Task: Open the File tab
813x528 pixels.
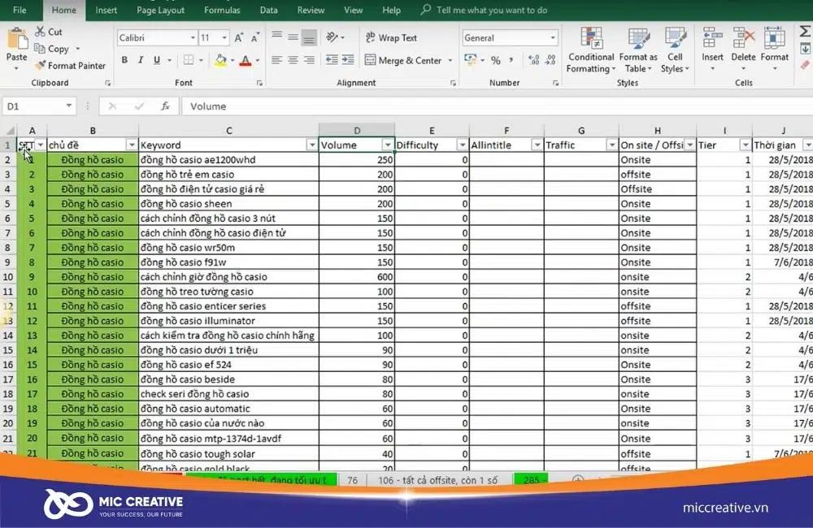Action: tap(20, 10)
